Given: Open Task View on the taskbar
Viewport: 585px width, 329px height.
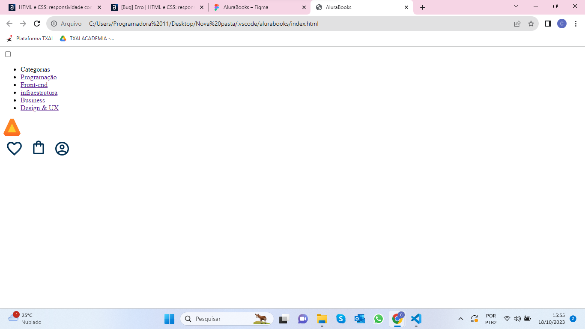Looking at the screenshot, I should click(284, 319).
